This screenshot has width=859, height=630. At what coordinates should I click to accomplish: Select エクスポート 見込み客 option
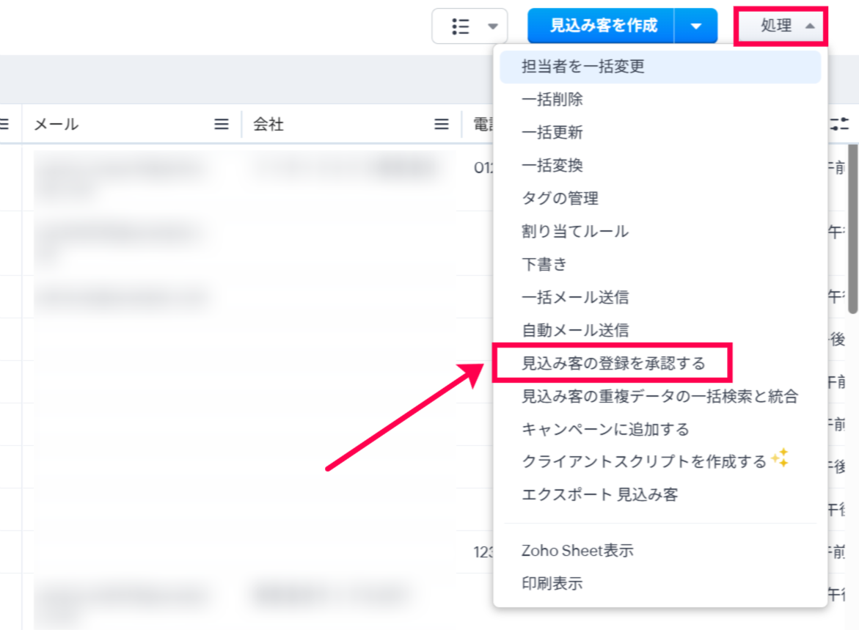coord(599,494)
